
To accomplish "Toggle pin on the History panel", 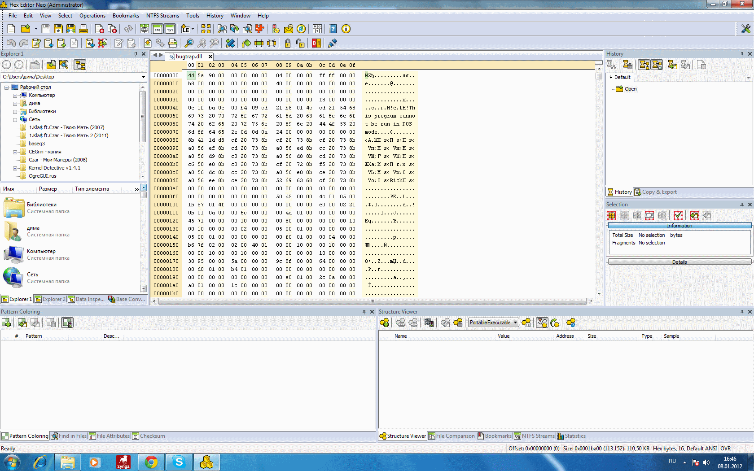I will pos(742,54).
